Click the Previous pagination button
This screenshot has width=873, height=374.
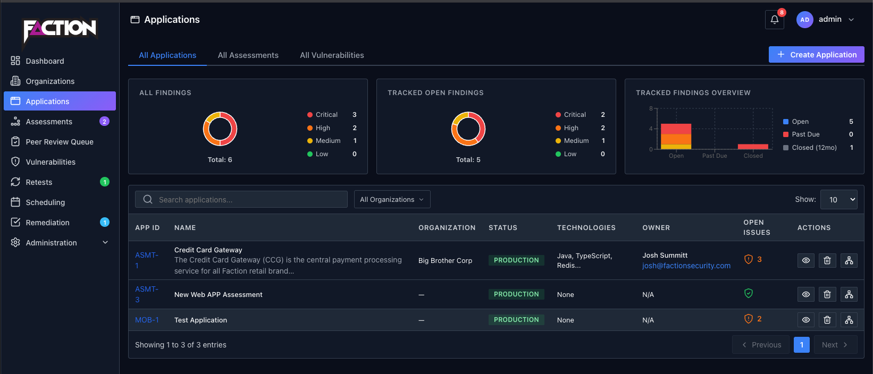(x=761, y=345)
